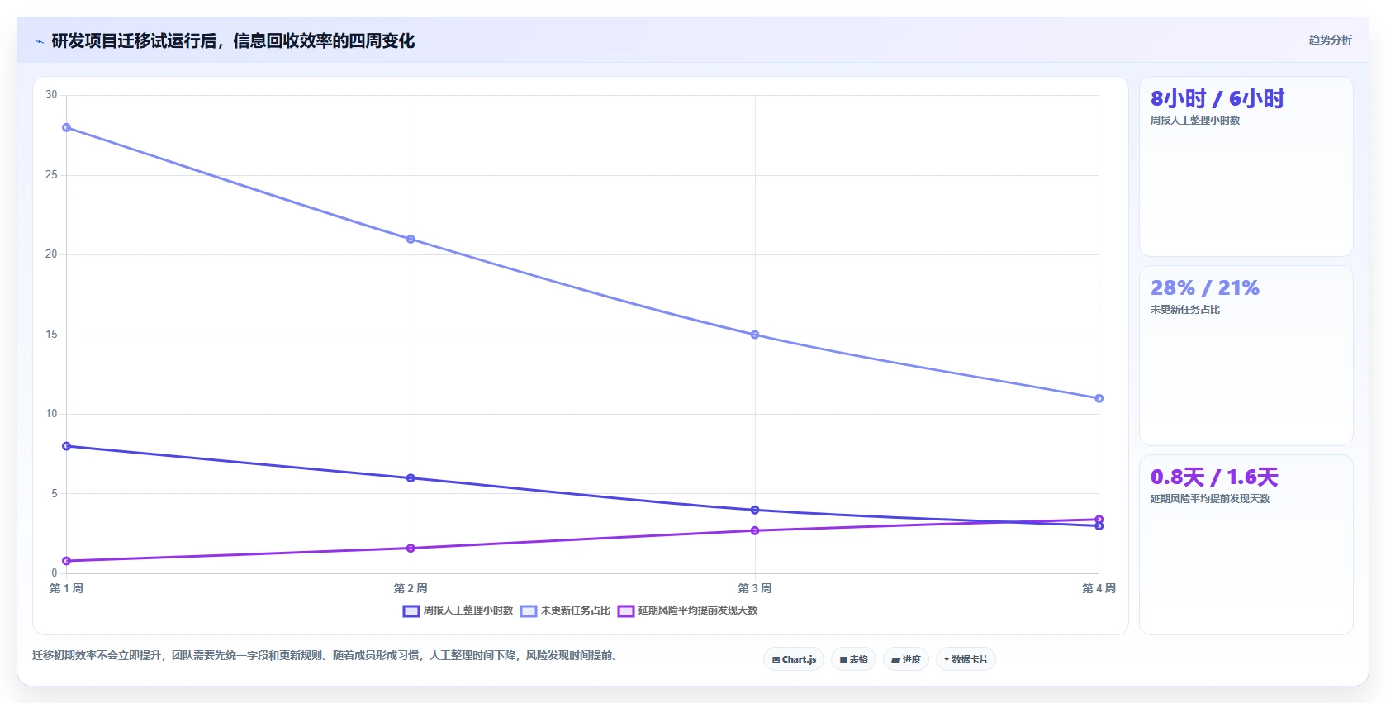Select the 周报人工整理小时数 data point at 第 1 周
1386x703 pixels.
67,446
